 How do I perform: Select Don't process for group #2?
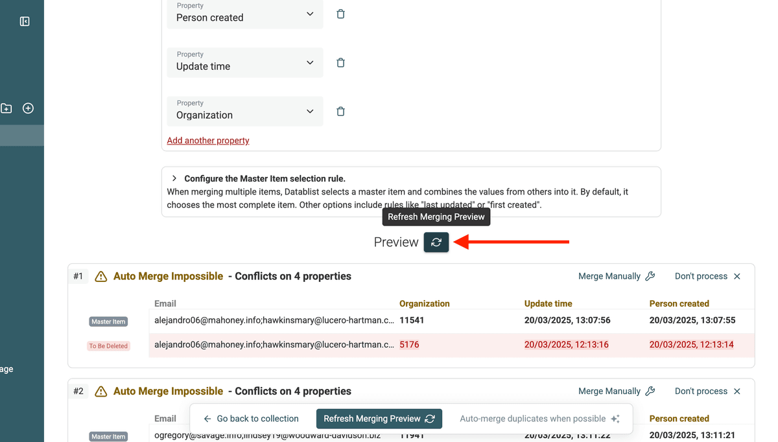click(x=708, y=391)
